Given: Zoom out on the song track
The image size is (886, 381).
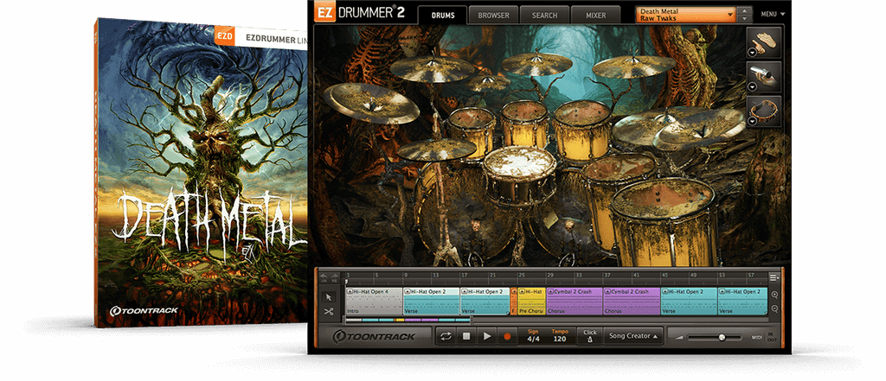Looking at the screenshot, I should [x=774, y=308].
